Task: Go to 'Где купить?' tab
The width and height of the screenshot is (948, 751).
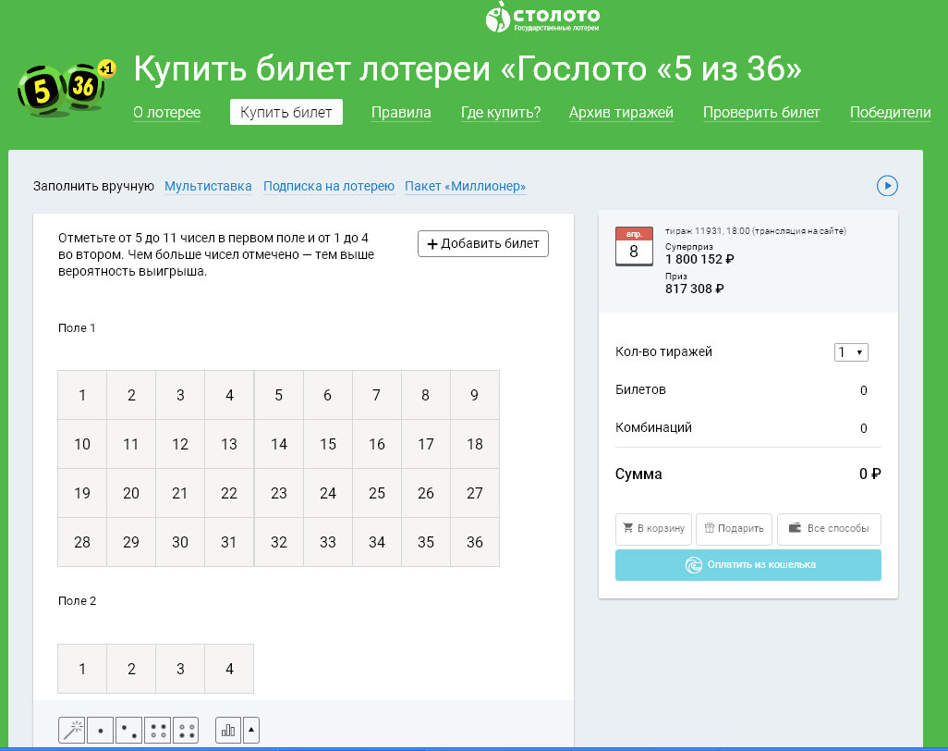Action: pos(501,113)
